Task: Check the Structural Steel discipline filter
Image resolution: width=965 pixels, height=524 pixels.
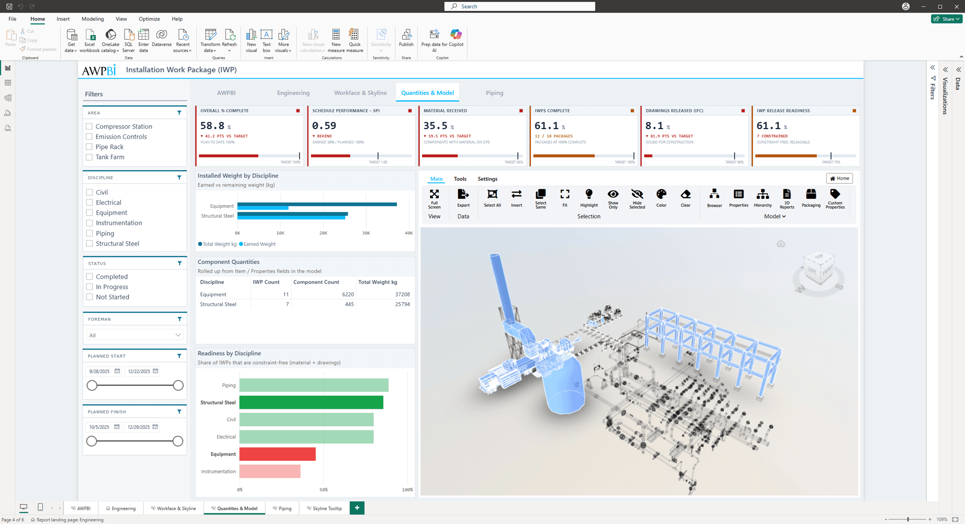Action: (x=89, y=243)
